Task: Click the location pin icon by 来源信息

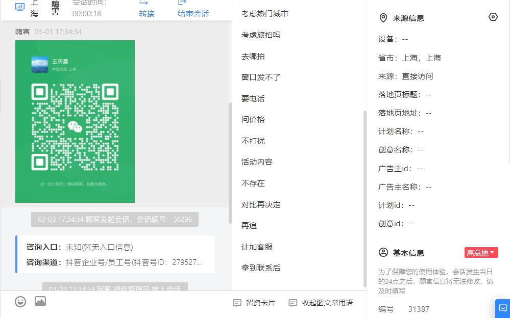Action: coord(383,18)
